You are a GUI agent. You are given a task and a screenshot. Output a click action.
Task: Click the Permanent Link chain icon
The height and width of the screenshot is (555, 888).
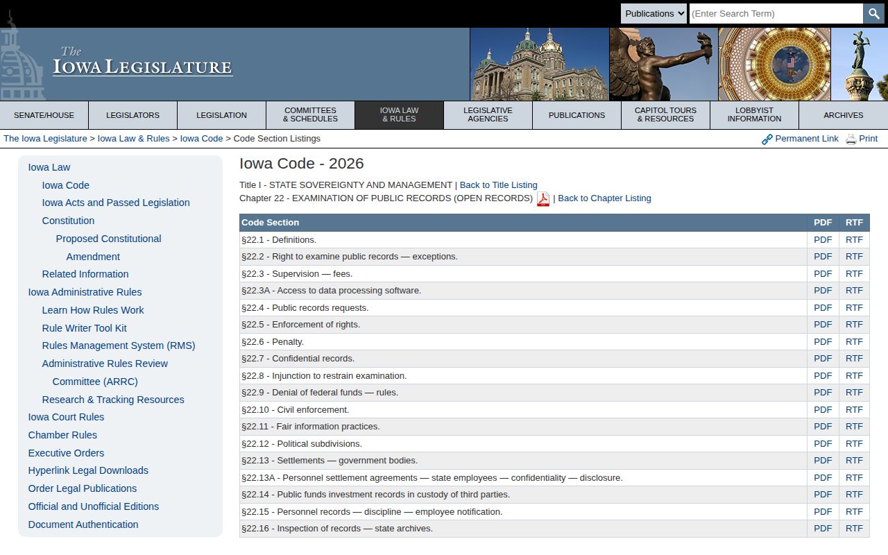[767, 139]
